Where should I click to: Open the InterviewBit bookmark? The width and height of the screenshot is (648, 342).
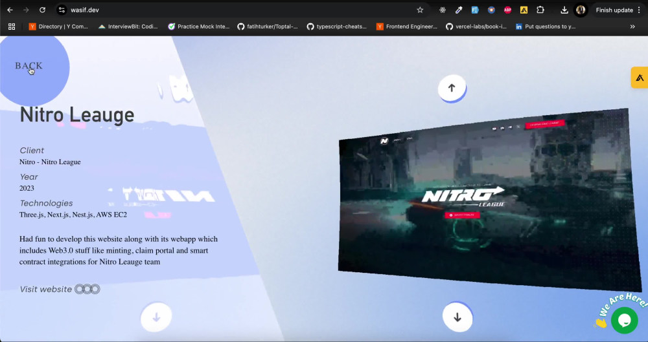pyautogui.click(x=128, y=27)
